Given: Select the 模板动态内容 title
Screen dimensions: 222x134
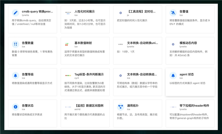Looking at the screenshot, I should 188,43.
